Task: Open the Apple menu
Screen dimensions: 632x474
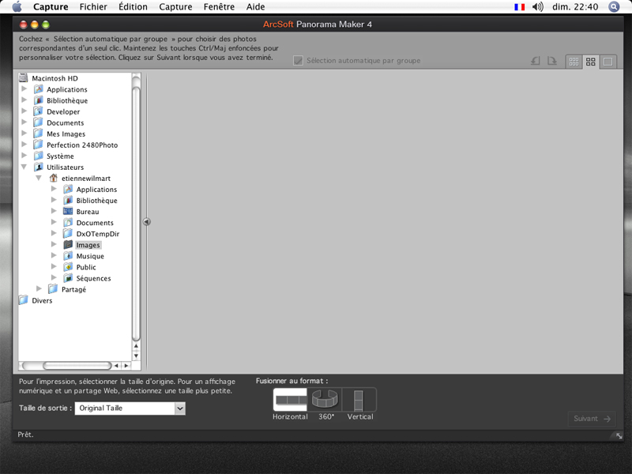Action: click(x=17, y=6)
